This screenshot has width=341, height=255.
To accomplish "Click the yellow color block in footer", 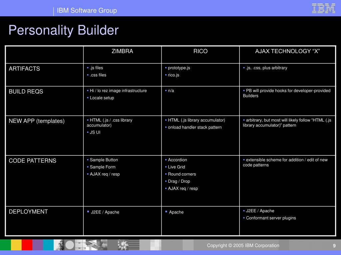I will pos(16,245).
